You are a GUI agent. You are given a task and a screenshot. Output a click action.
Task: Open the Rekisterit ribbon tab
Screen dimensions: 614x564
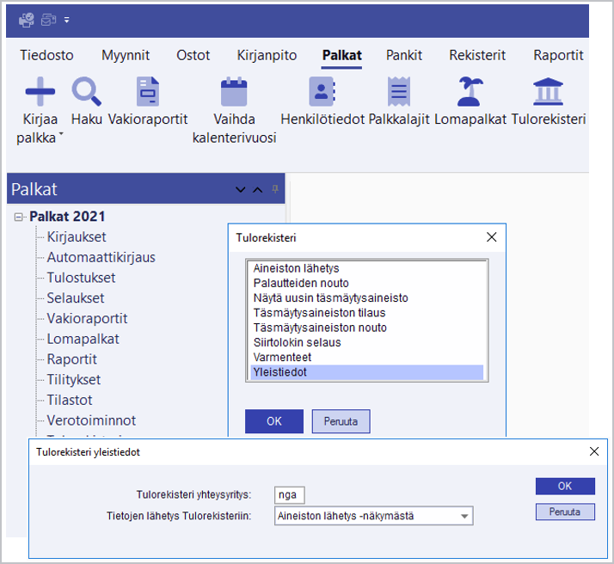point(476,55)
